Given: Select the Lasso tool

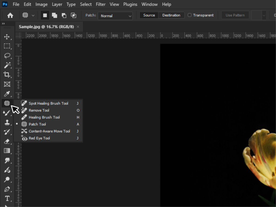Looking at the screenshot, I should click(7, 56).
